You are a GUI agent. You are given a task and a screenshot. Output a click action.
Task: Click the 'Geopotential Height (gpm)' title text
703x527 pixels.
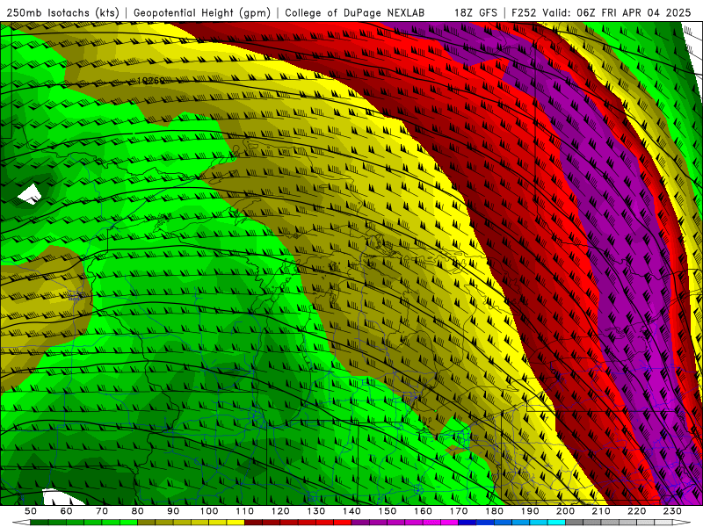pos(202,12)
